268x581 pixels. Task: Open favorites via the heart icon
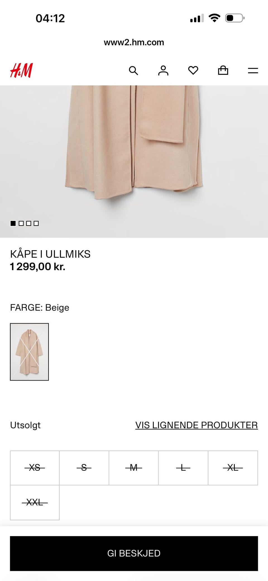193,70
